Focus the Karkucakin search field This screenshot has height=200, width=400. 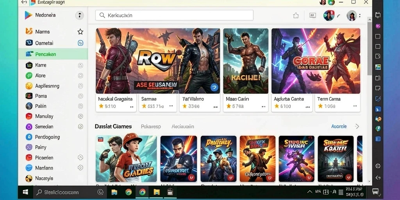[x=174, y=15]
